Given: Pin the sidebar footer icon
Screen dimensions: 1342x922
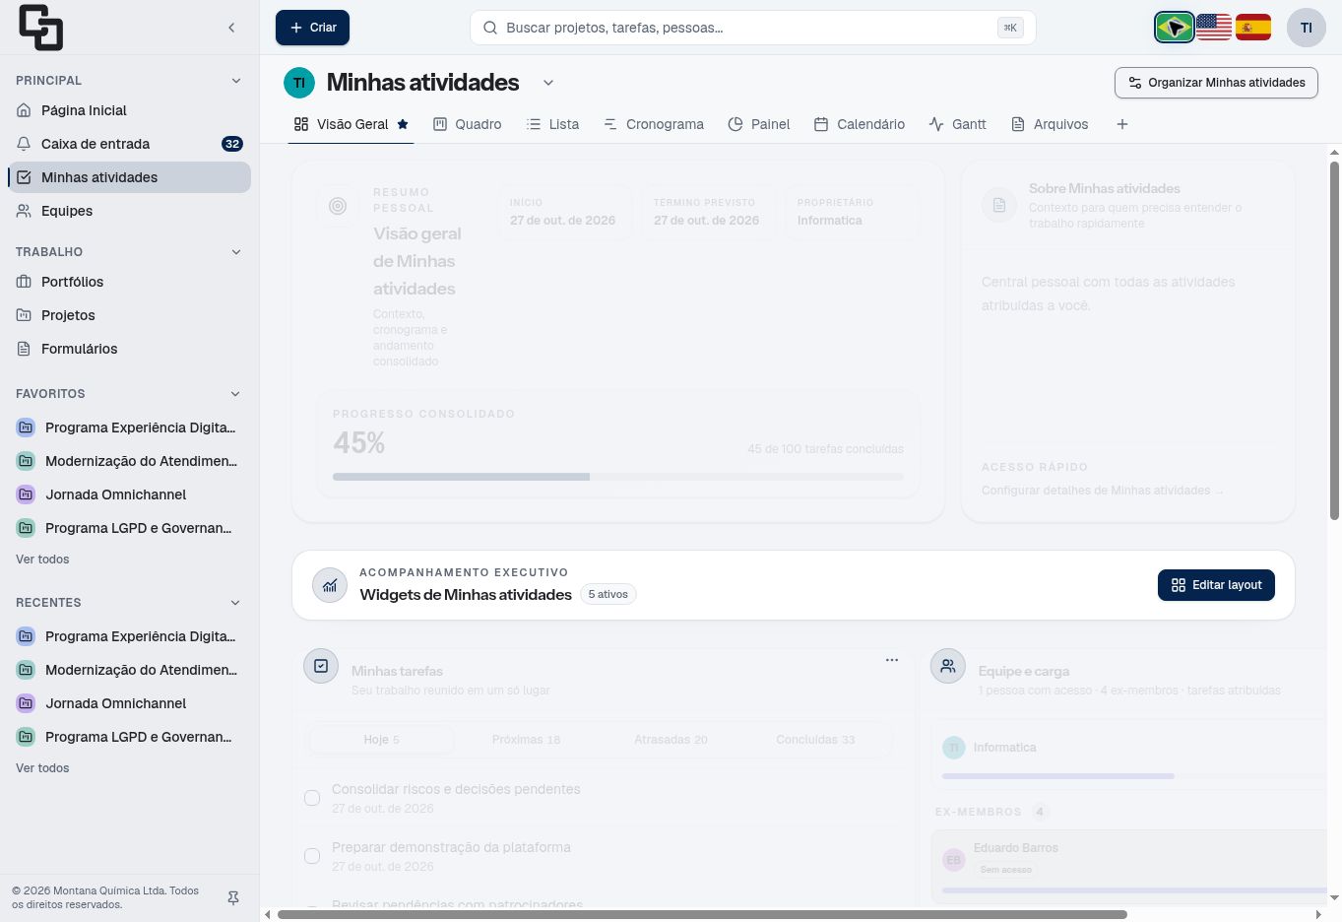Looking at the screenshot, I should [x=233, y=898].
